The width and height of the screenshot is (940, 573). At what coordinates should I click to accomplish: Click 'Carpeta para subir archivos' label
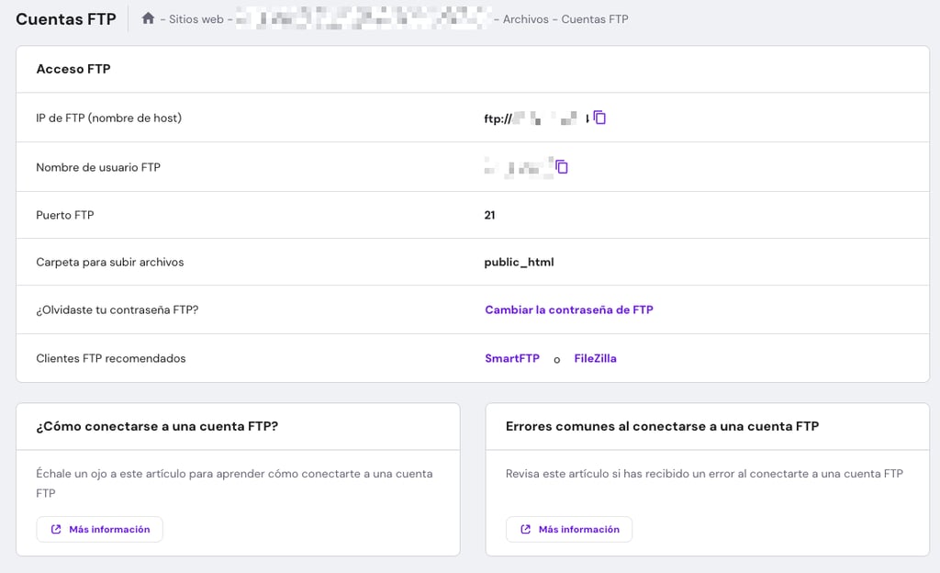pos(110,262)
